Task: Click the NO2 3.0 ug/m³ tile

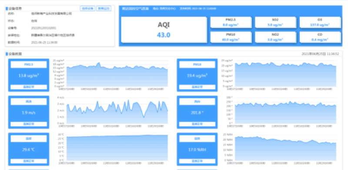Action: pos(275,37)
